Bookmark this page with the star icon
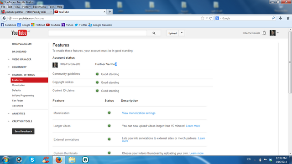 pyautogui.click(x=203, y=18)
